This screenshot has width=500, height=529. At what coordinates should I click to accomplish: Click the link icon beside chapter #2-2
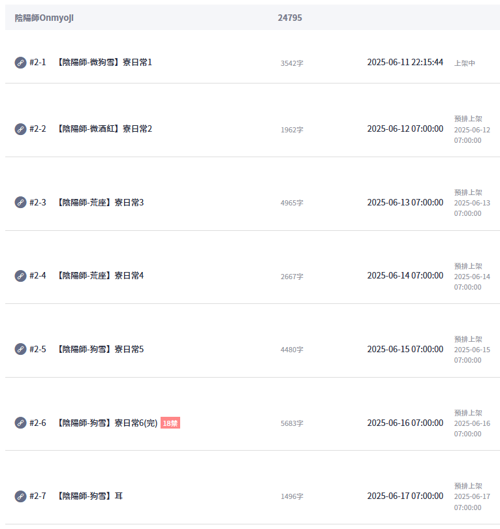tap(21, 129)
